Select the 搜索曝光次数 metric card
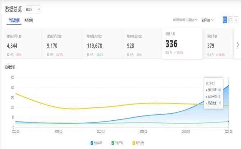241x149 pixels. [x=102, y=44]
